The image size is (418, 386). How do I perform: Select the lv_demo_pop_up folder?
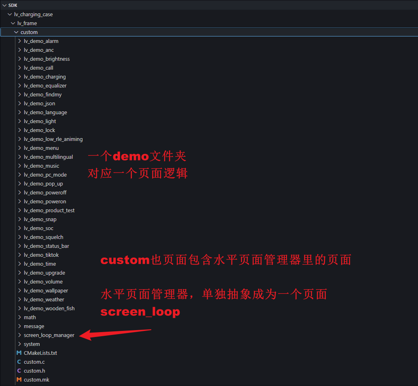tap(43, 183)
